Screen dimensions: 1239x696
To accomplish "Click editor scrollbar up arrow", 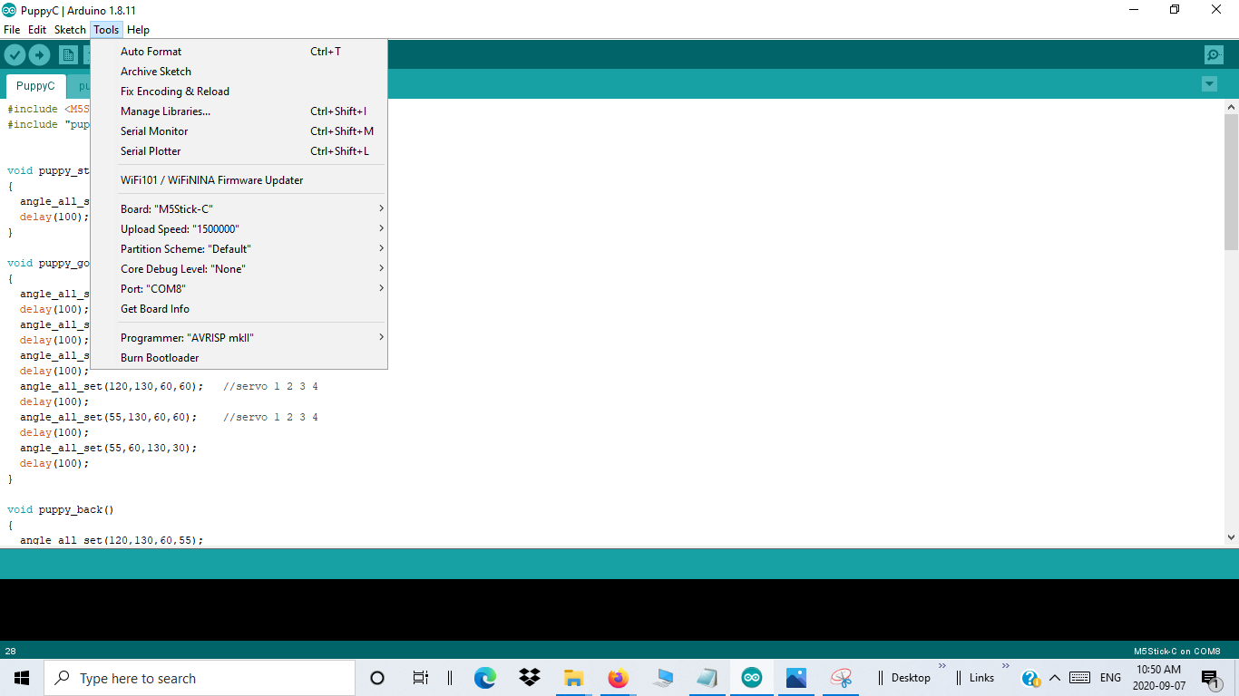I will (1231, 107).
